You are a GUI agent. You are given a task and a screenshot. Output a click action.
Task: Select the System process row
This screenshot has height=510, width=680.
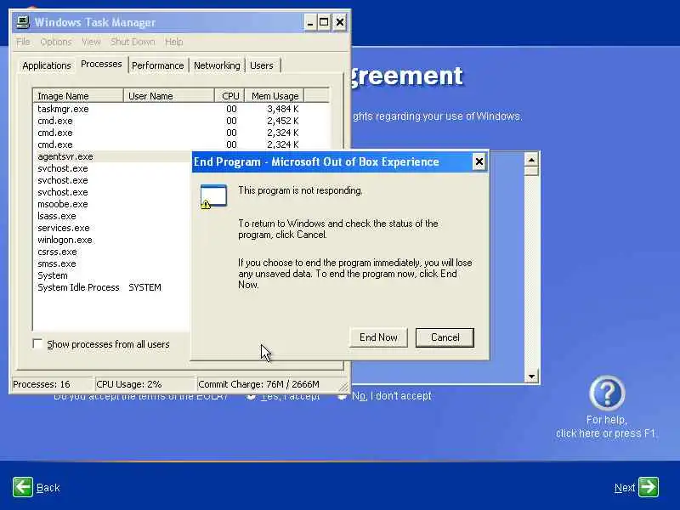click(113, 275)
